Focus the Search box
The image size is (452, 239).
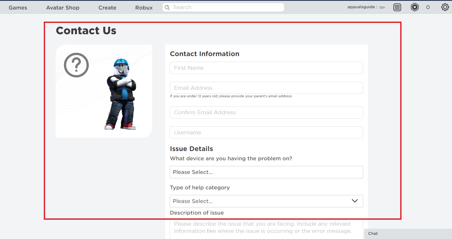click(223, 7)
